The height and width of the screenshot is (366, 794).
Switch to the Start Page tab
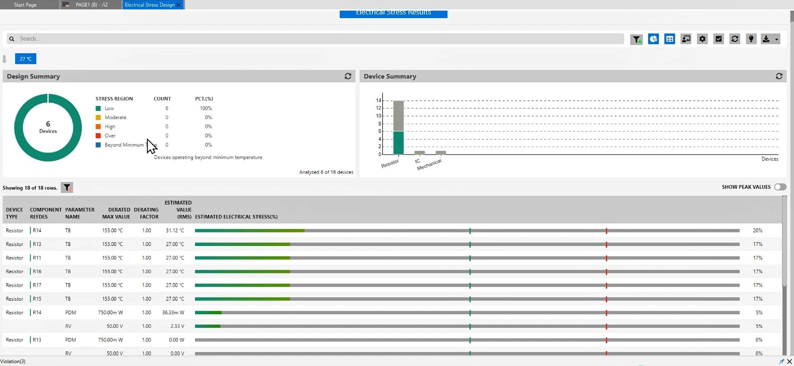[x=25, y=5]
